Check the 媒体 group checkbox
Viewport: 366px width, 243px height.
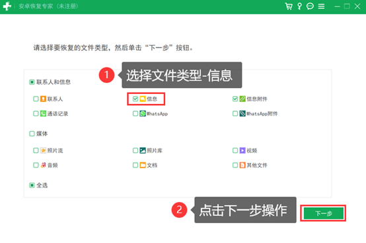(x=32, y=134)
